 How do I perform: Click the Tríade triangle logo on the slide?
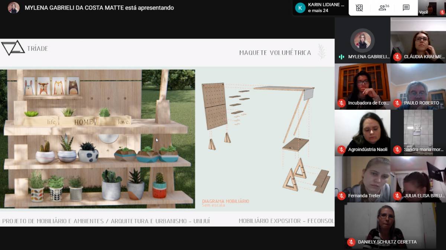click(13, 48)
